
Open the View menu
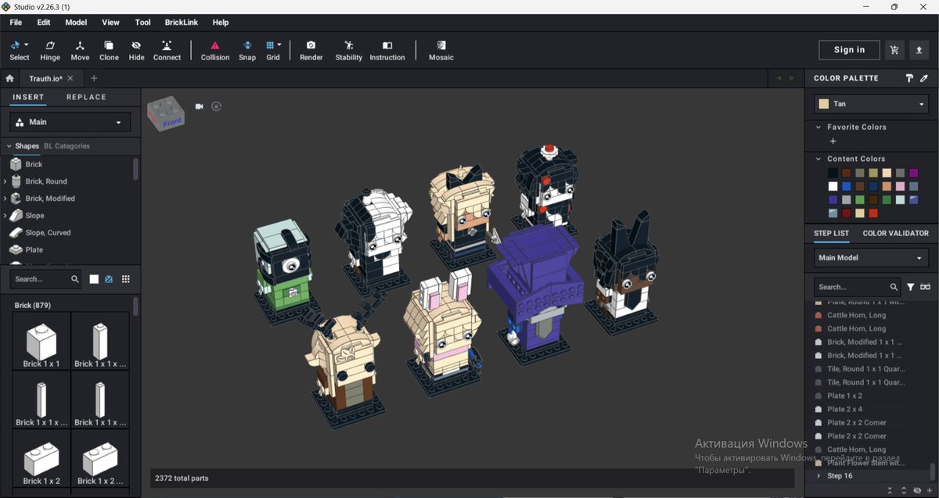pos(111,23)
